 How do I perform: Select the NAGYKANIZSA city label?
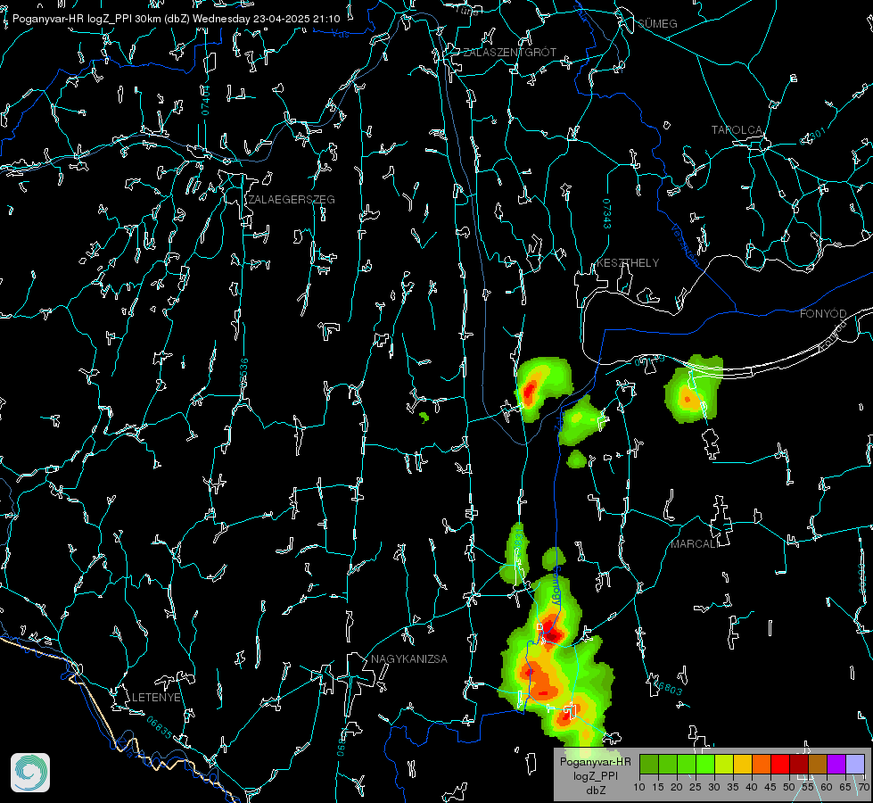[x=409, y=658]
